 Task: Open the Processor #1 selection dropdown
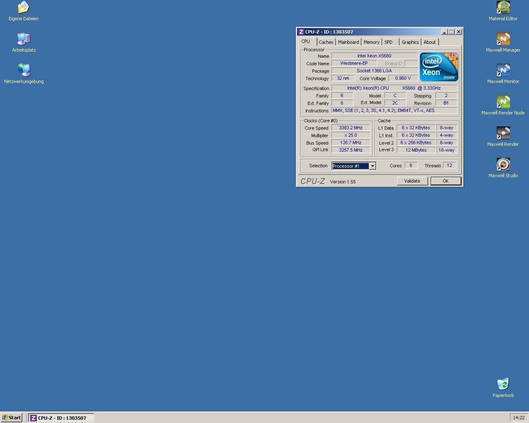tap(372, 166)
